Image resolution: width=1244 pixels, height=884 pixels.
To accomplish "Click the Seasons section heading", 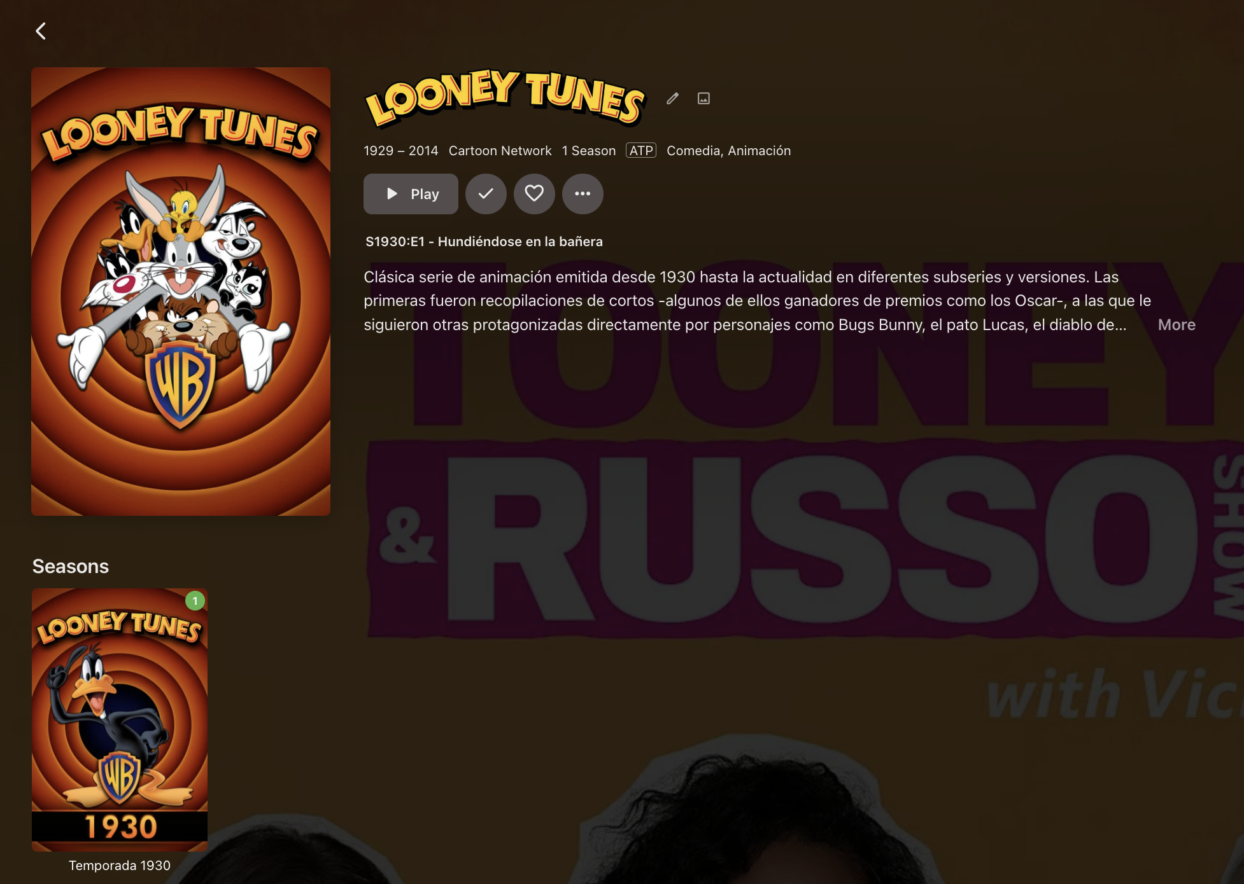I will (71, 566).
